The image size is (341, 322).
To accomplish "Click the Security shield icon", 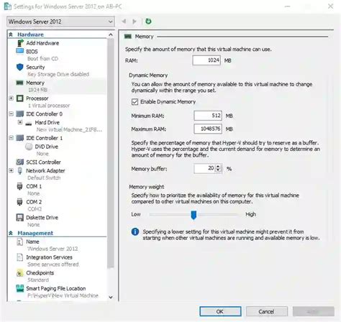I will [x=20, y=67].
